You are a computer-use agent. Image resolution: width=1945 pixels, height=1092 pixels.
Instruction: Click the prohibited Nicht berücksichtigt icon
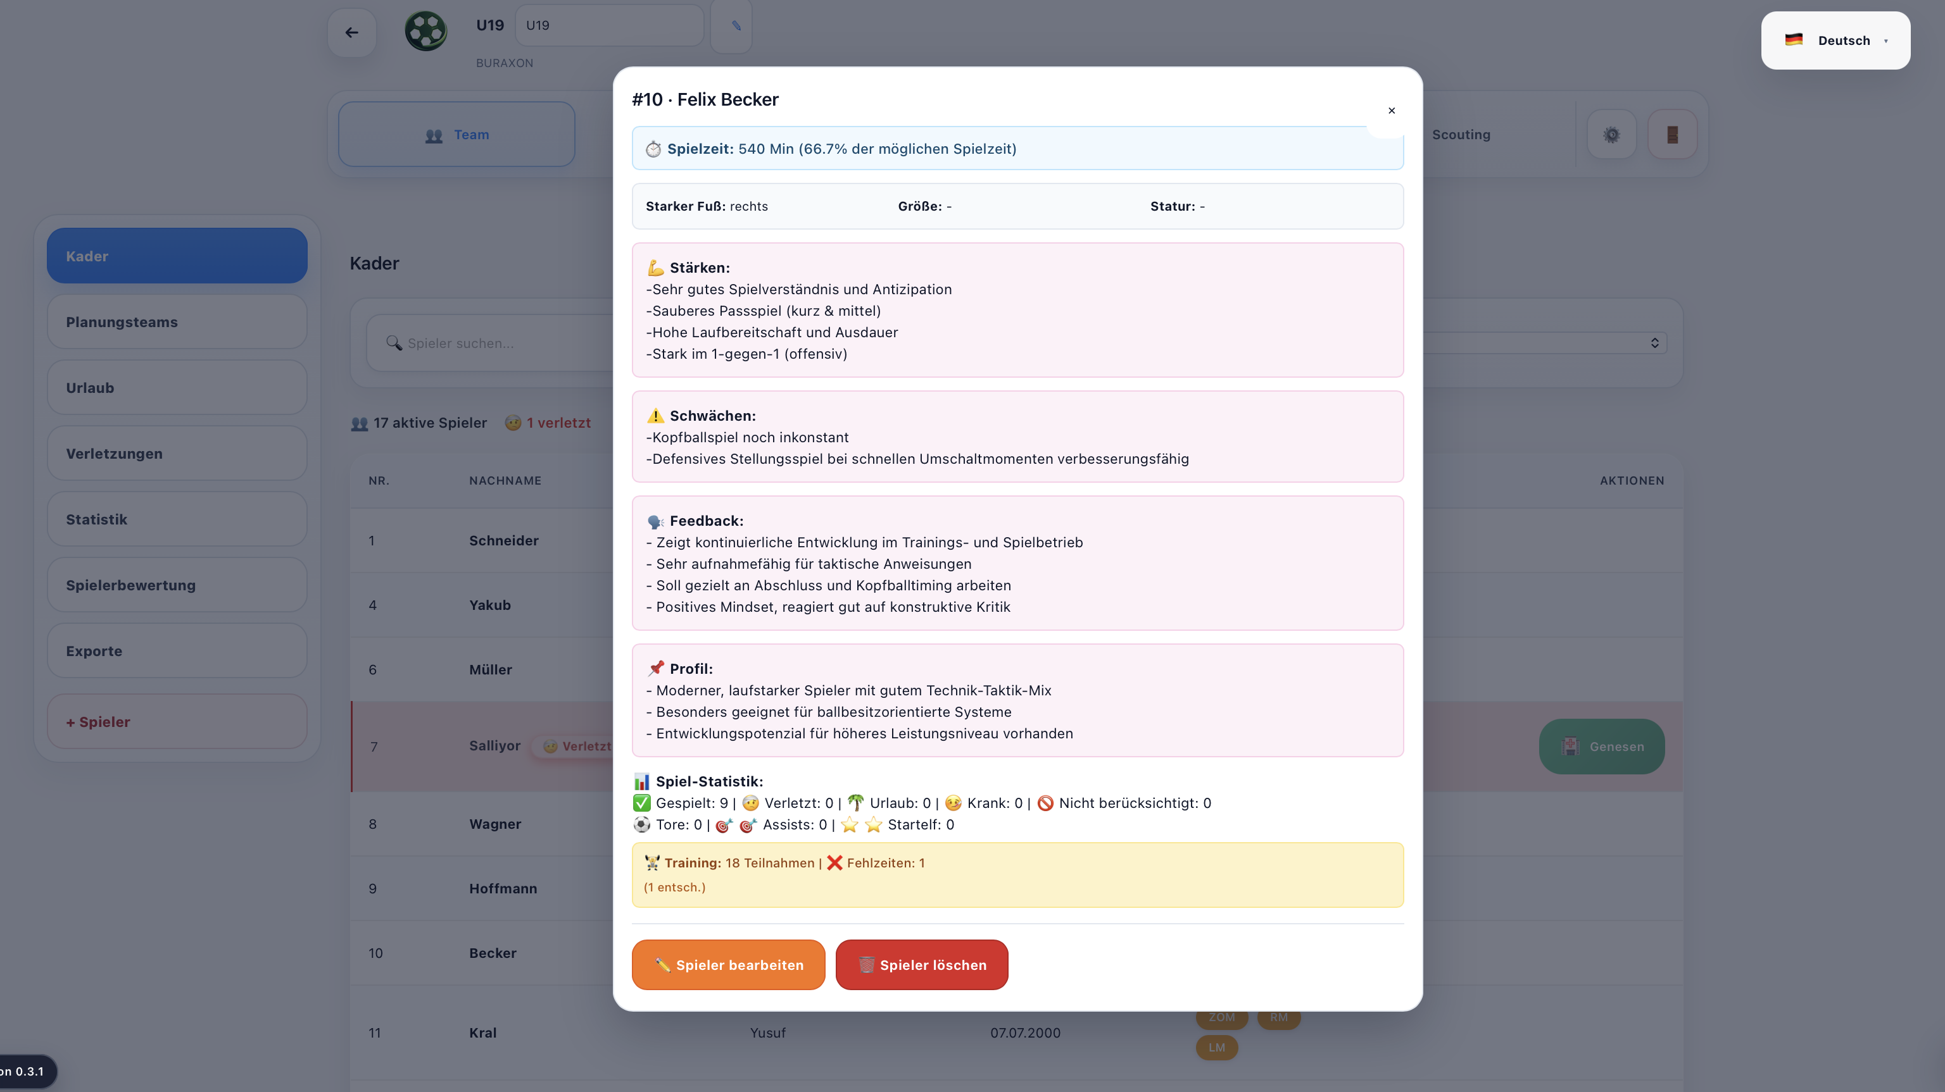[x=1045, y=803]
